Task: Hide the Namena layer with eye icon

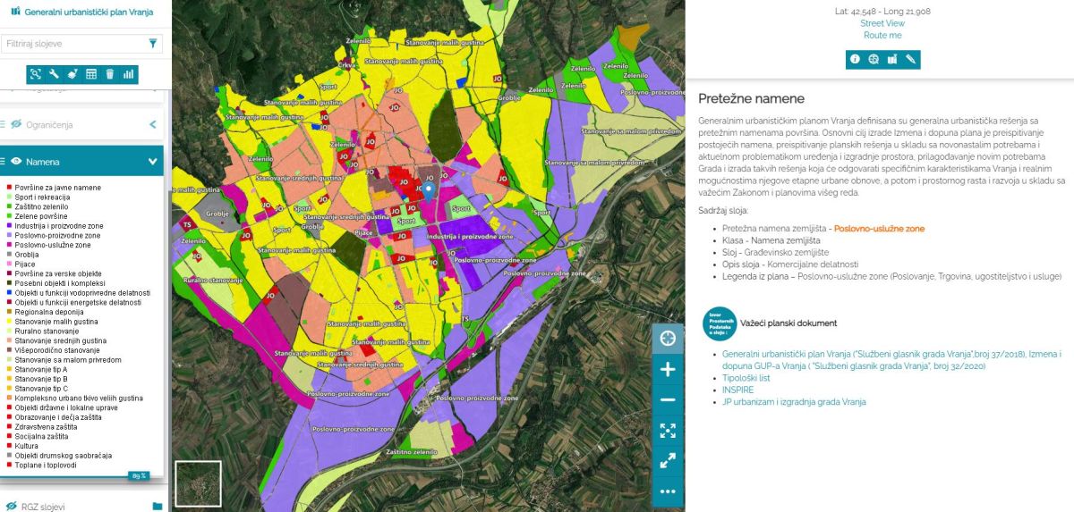Action: [16, 162]
